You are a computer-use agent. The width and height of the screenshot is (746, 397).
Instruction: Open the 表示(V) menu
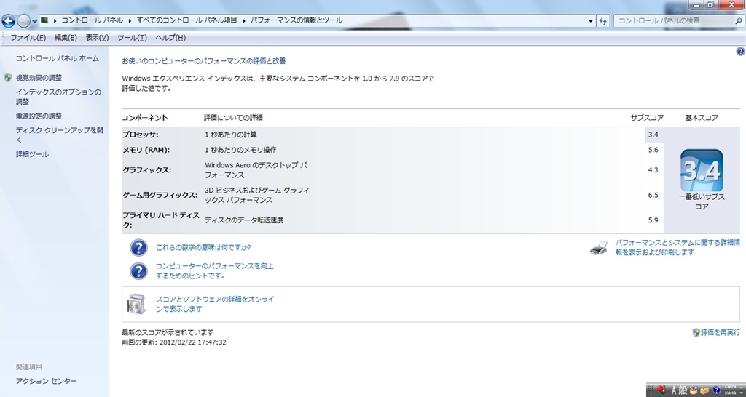(97, 38)
